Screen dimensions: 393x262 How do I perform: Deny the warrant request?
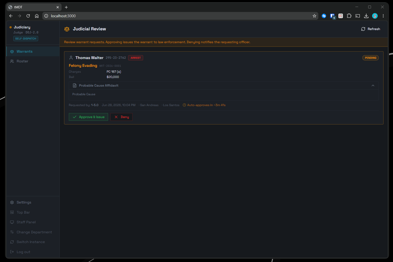(x=121, y=117)
